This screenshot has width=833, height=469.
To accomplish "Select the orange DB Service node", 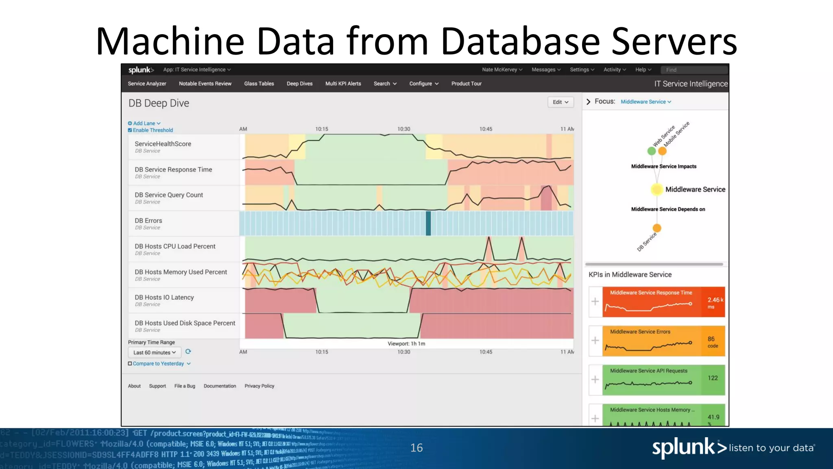I will (657, 228).
